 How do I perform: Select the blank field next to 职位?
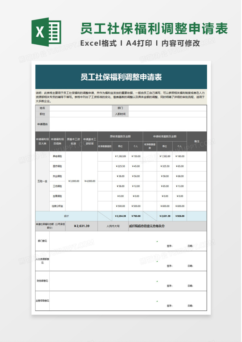click(81, 114)
